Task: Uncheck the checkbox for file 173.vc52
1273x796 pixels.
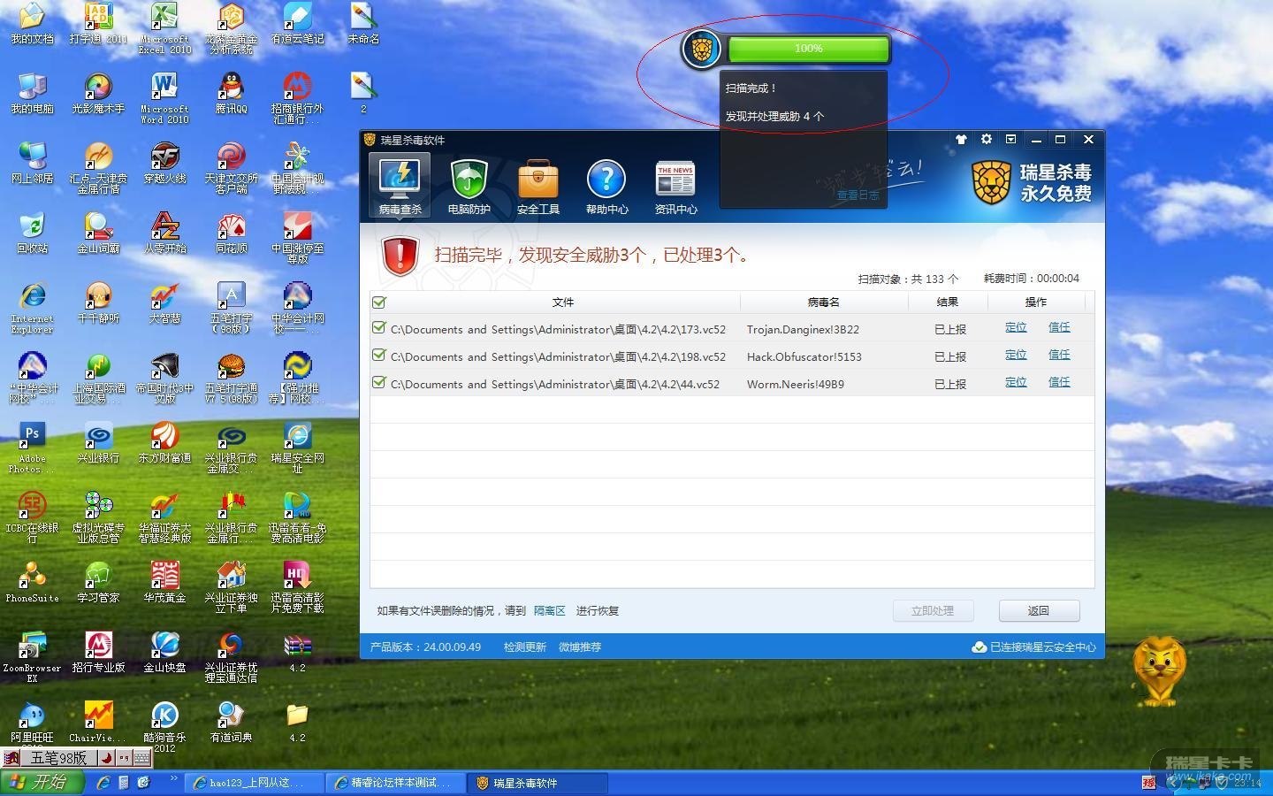Action: (x=379, y=328)
